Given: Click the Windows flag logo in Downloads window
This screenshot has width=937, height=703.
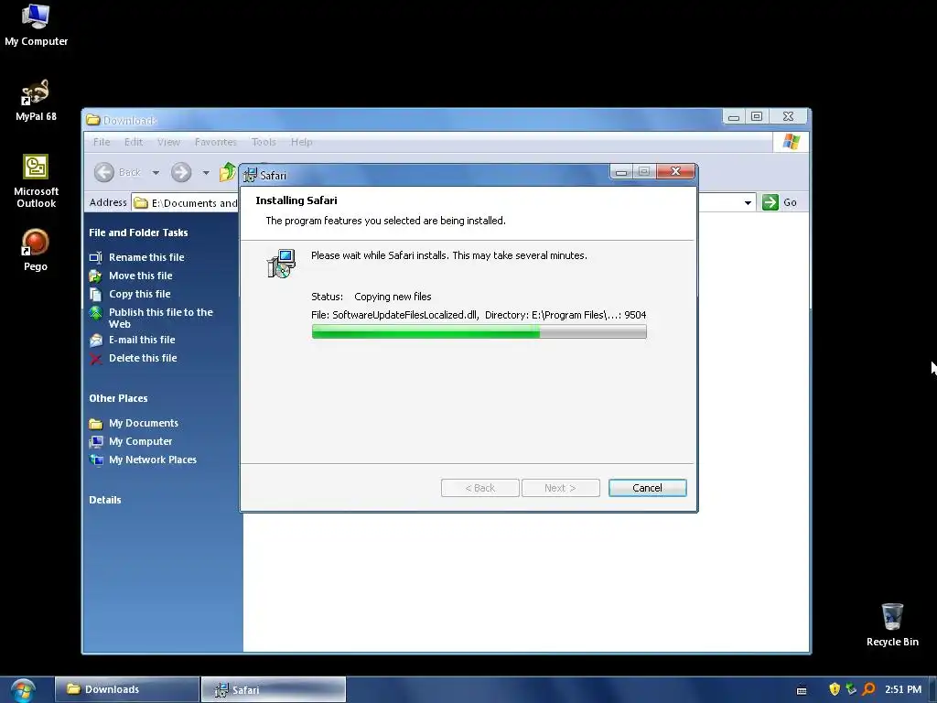Looking at the screenshot, I should coord(791,142).
